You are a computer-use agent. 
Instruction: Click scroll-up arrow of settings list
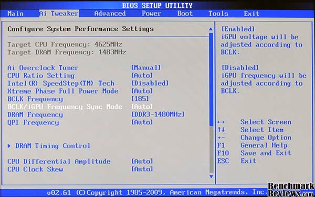pos(211,29)
